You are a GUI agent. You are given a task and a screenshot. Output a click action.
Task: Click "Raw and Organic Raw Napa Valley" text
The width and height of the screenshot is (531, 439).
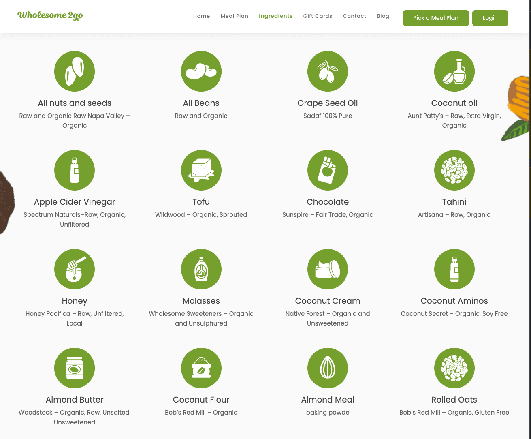click(x=72, y=116)
